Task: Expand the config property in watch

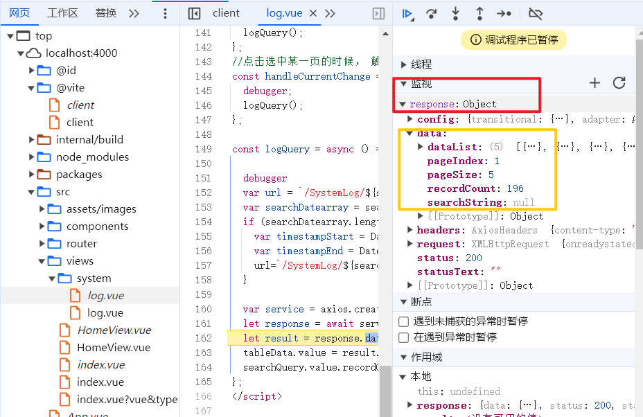Action: [x=410, y=119]
